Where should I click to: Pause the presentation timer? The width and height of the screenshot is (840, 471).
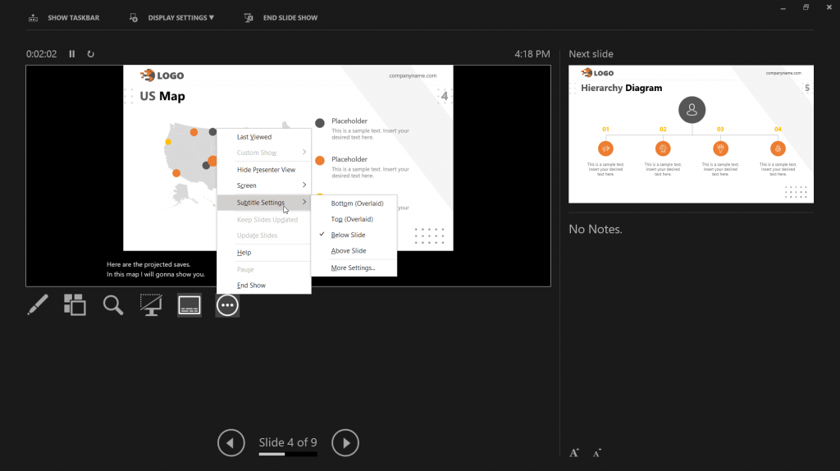coord(72,53)
